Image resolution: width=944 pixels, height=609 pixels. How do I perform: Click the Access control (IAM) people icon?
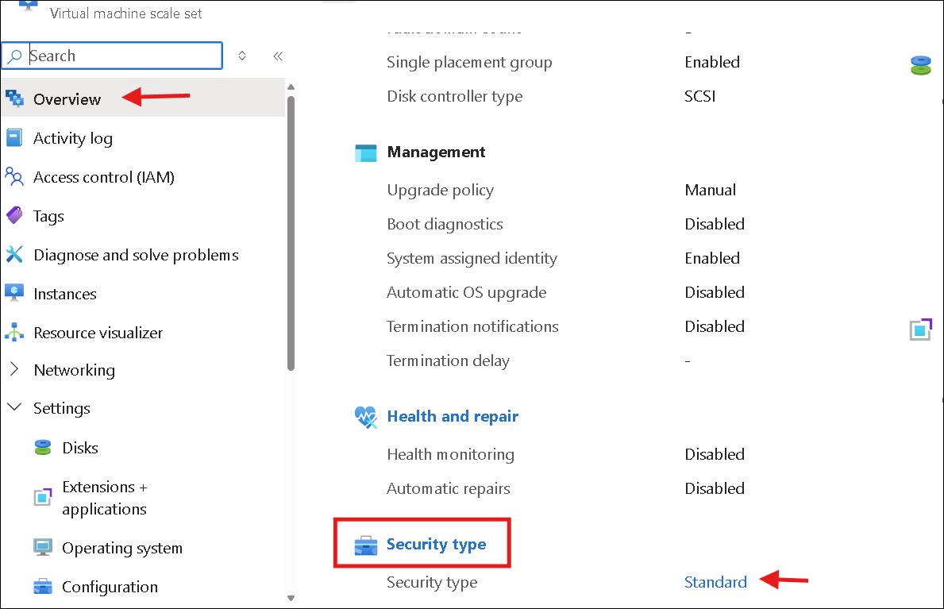pos(13,176)
